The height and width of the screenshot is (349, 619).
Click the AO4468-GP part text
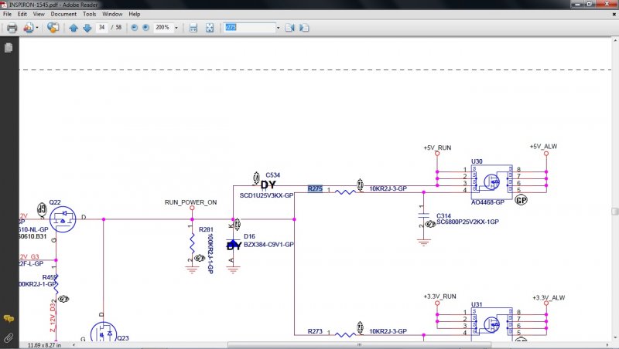(x=487, y=202)
